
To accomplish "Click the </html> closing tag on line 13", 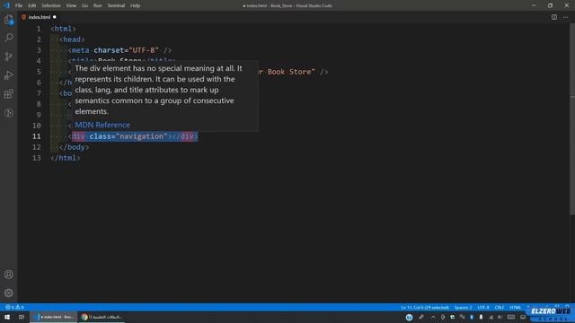I will pos(66,158).
